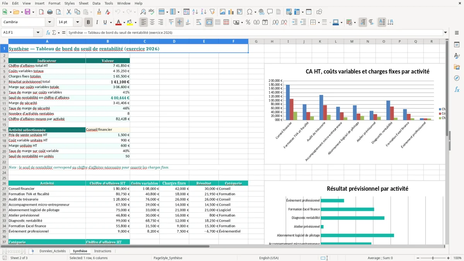Open the font name dropdown
The height and width of the screenshot is (261, 464).
coord(49,22)
